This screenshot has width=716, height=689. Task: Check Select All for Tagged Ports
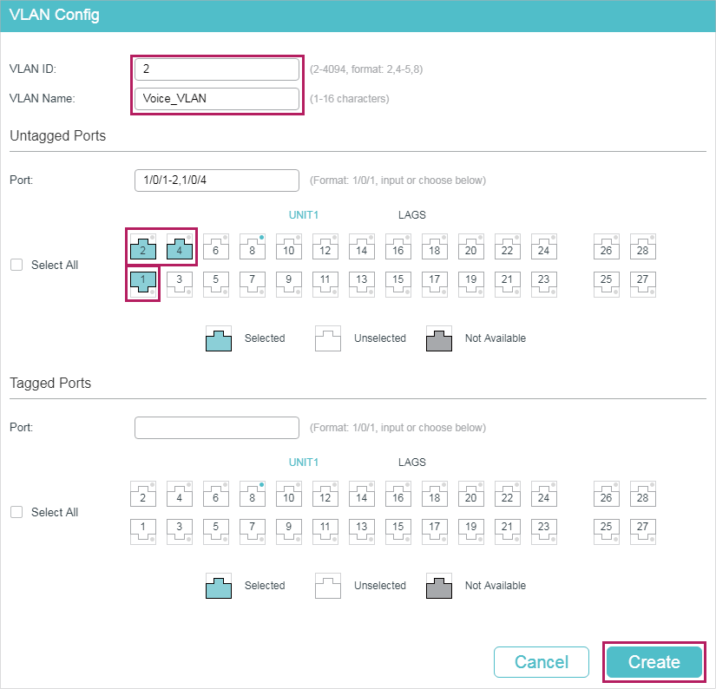[16, 512]
